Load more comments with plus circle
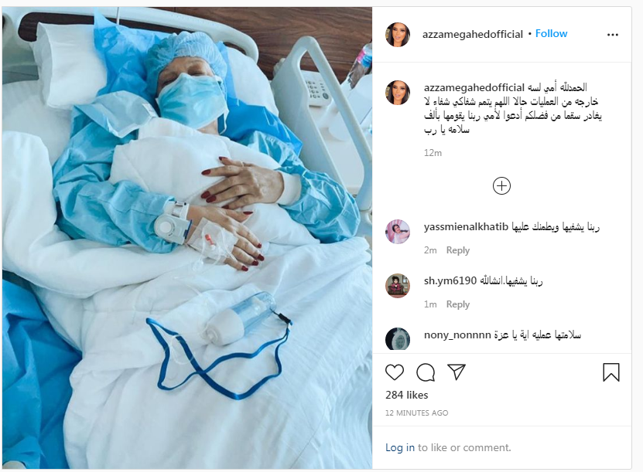The image size is (643, 472). (x=501, y=186)
